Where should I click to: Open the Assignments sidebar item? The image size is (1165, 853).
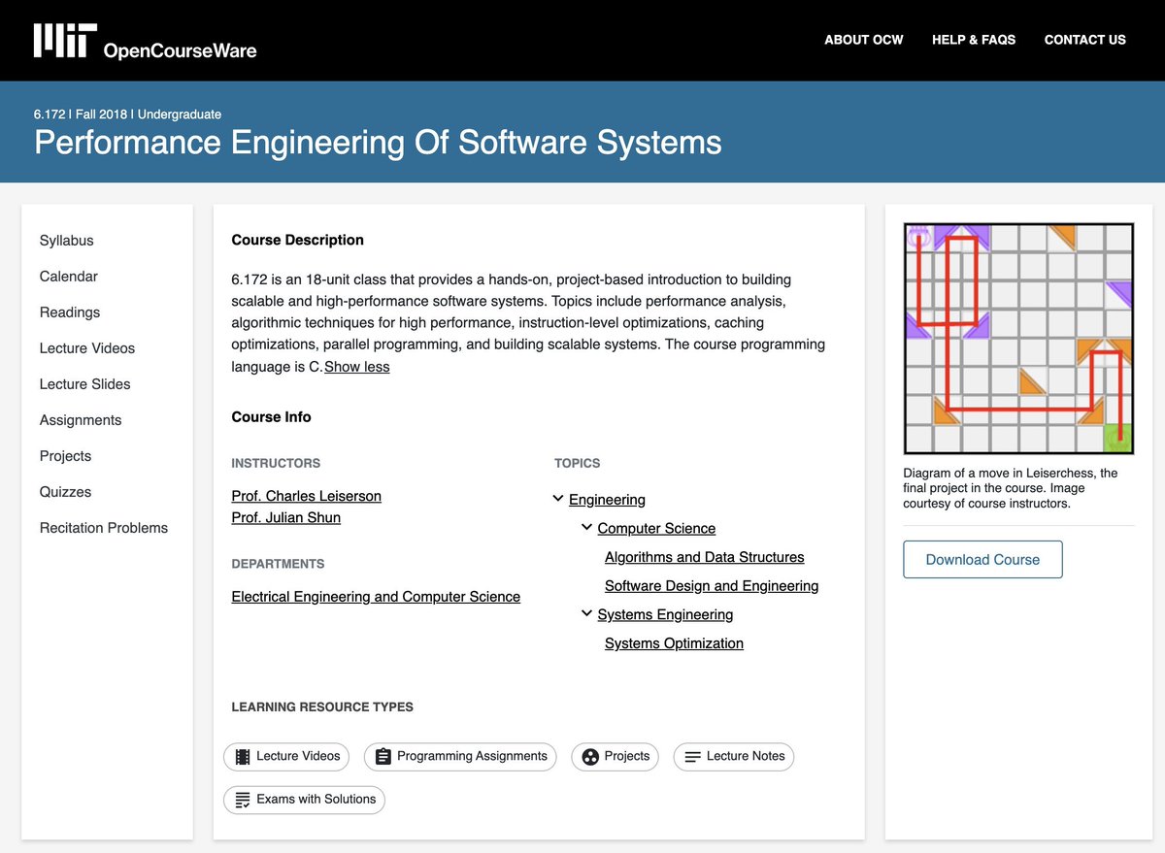81,420
